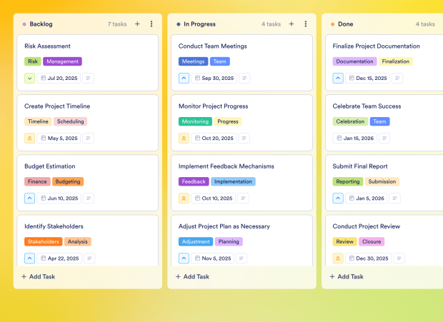Open priority selector on Identify Stakeholders card

pyautogui.click(x=30, y=258)
